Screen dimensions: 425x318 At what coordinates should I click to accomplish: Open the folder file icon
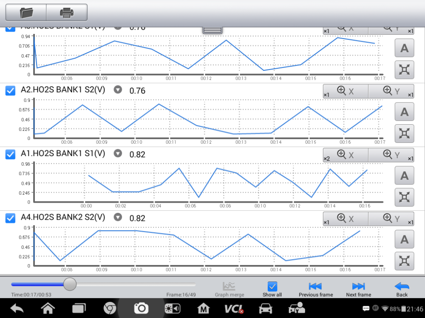point(26,13)
